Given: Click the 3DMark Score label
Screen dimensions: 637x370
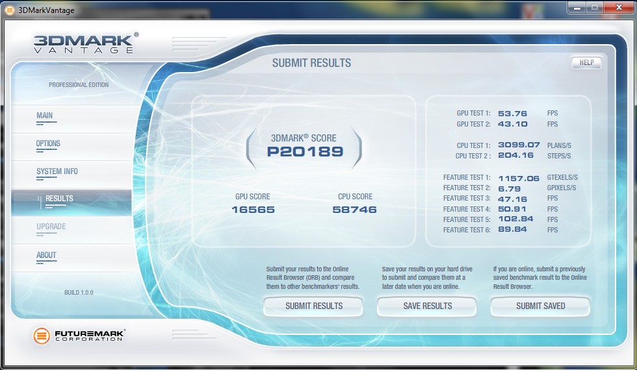Looking at the screenshot, I should click(304, 138).
